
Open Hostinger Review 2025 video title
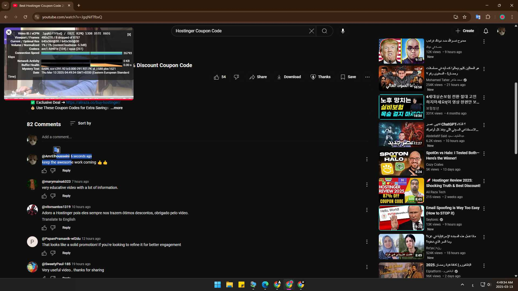(453, 183)
